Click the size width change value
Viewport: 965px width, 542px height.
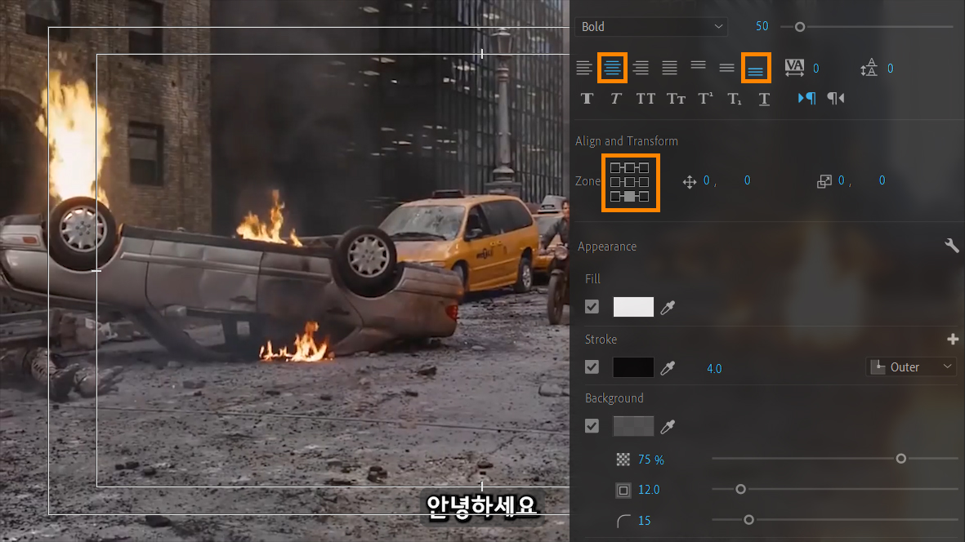(842, 180)
